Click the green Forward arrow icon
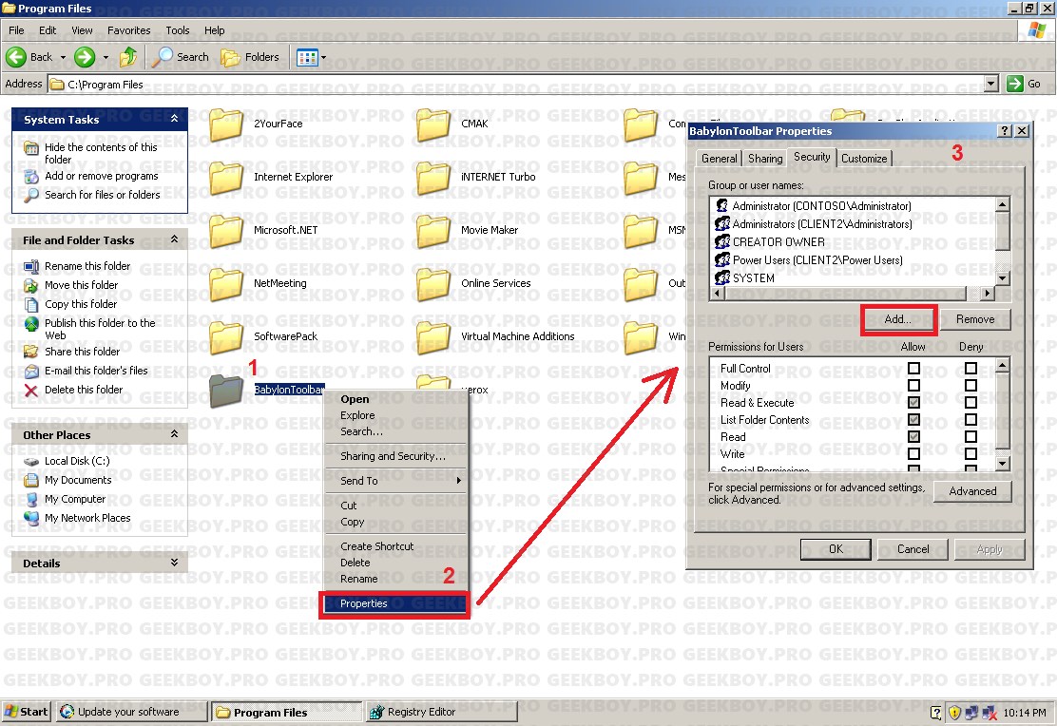This screenshot has height=726, width=1057. [x=85, y=57]
